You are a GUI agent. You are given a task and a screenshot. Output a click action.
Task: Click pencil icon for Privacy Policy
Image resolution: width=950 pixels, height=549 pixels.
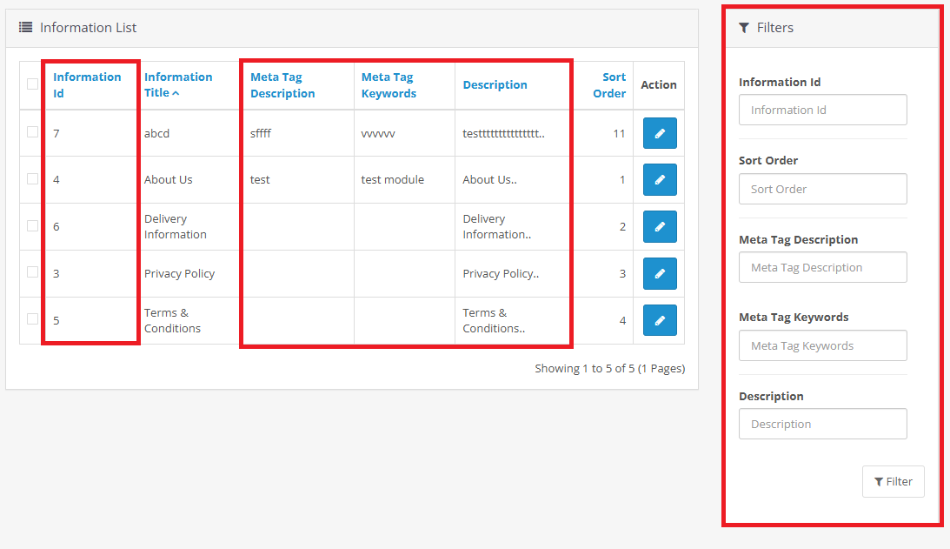pyautogui.click(x=660, y=273)
